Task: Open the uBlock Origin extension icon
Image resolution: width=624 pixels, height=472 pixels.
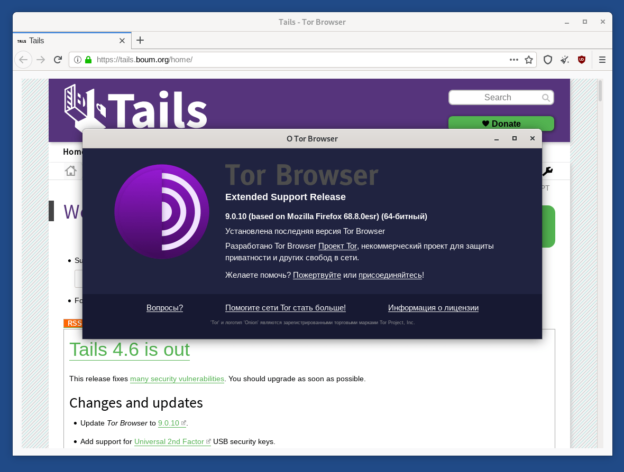Action: [582, 60]
